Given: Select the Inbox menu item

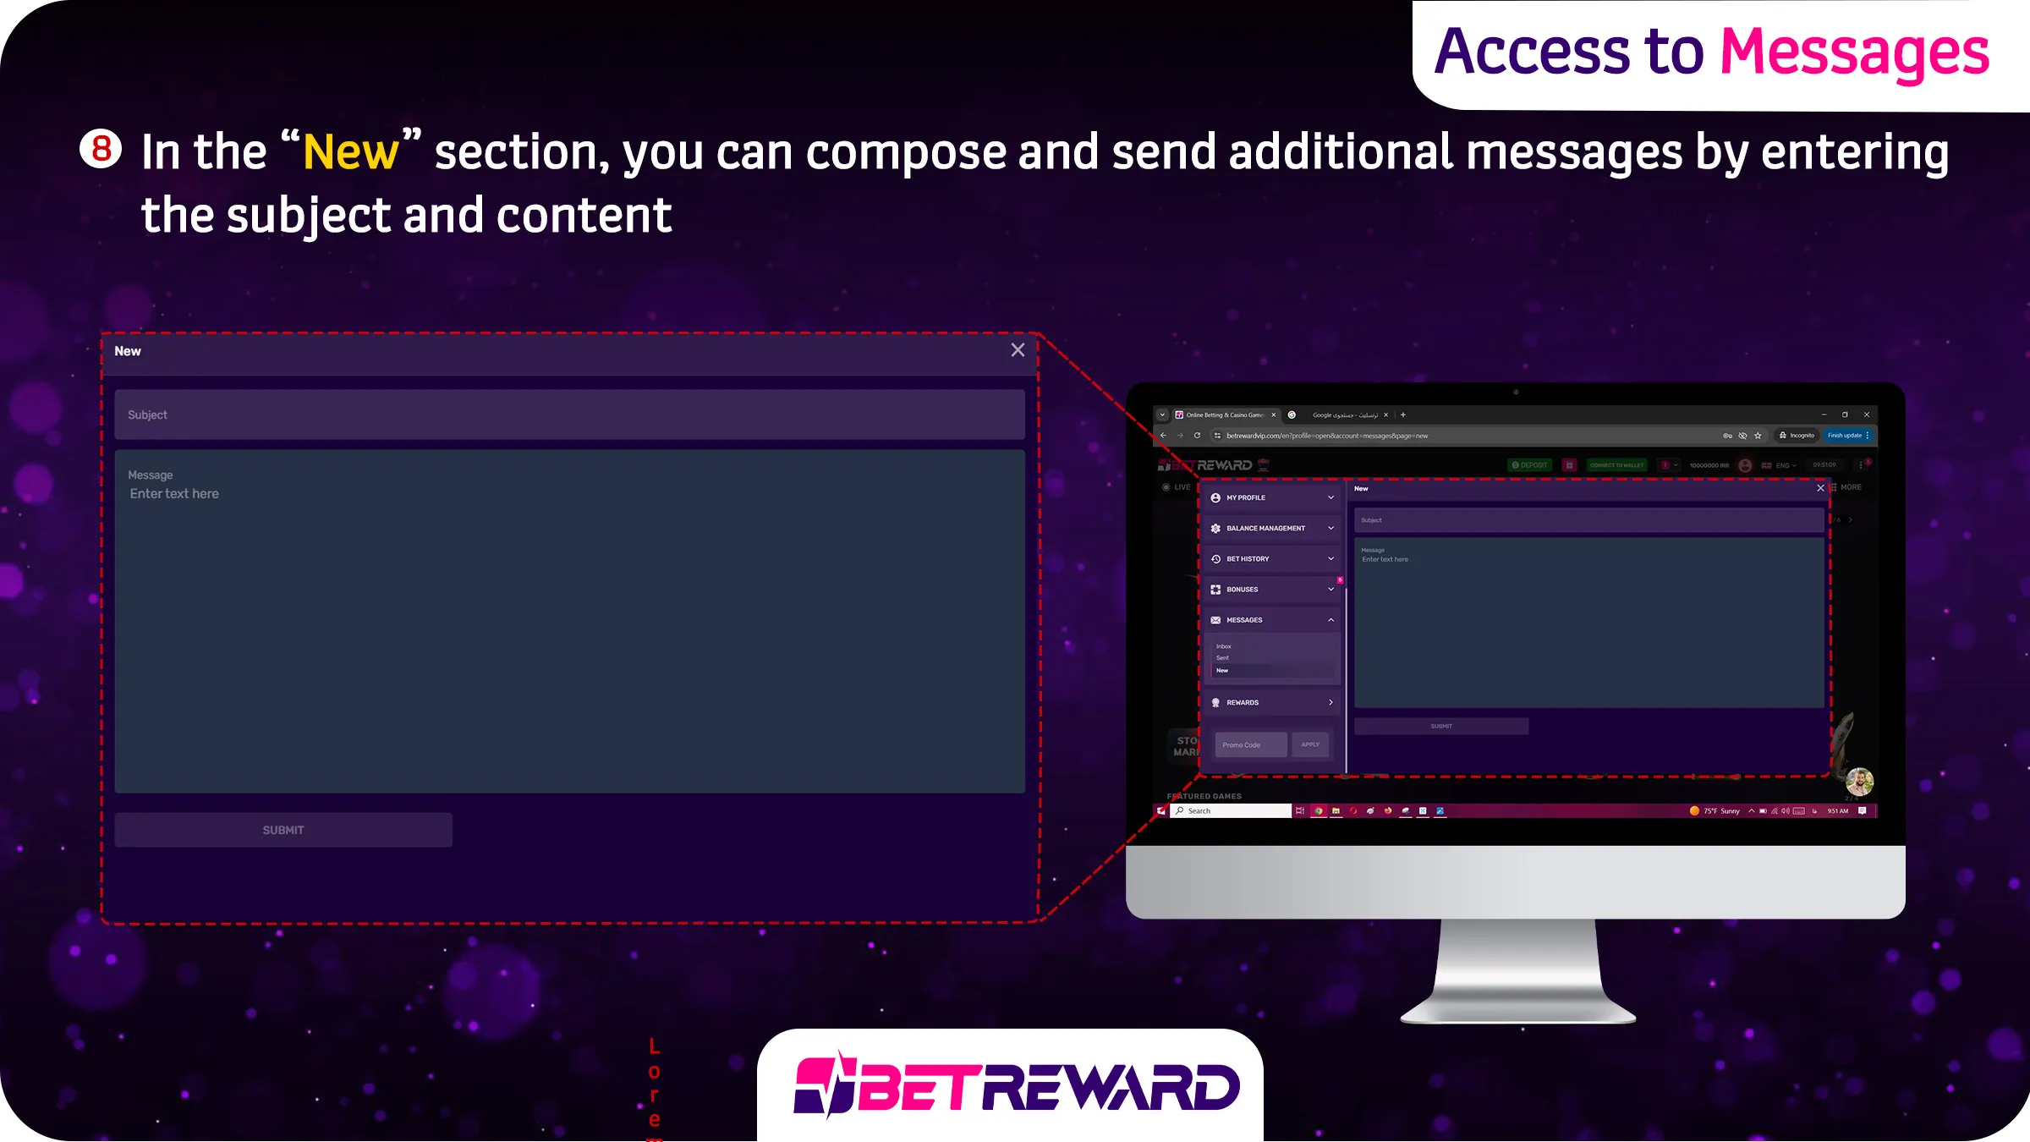Looking at the screenshot, I should [1226, 645].
